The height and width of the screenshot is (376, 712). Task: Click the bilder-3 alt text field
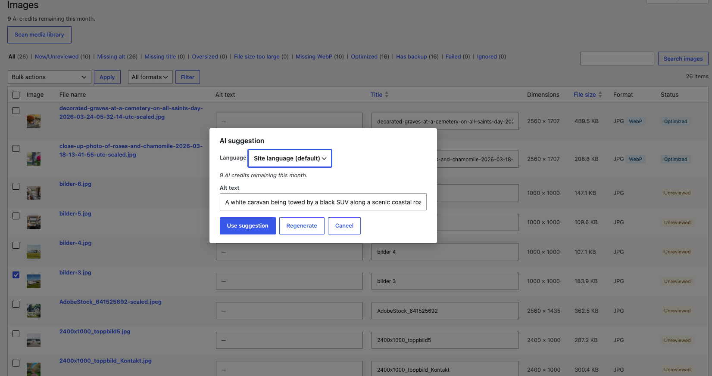coord(289,281)
